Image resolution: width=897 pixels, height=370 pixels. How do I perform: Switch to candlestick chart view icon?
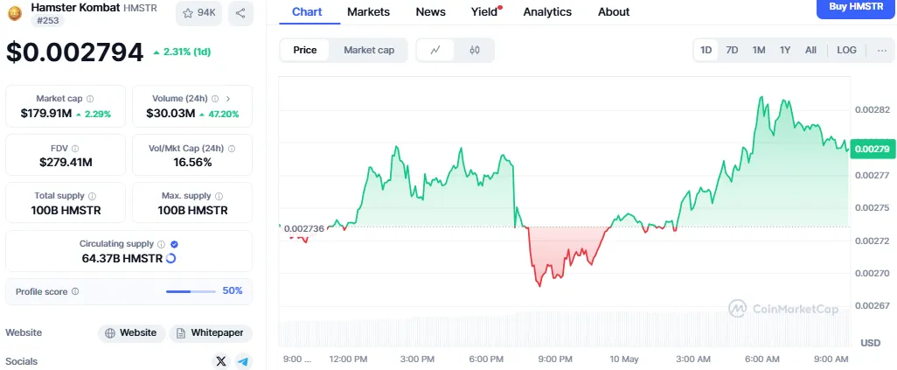click(x=475, y=51)
